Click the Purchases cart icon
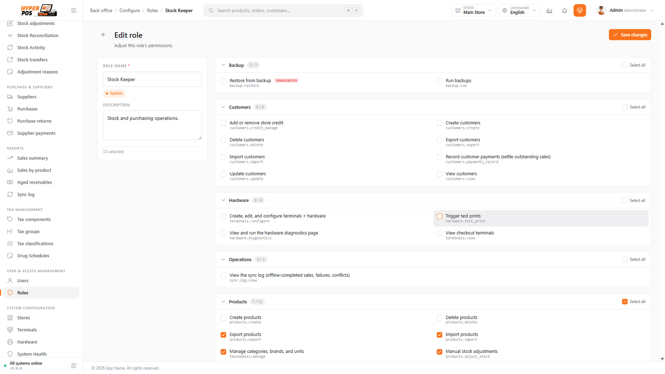 [x=10, y=109]
